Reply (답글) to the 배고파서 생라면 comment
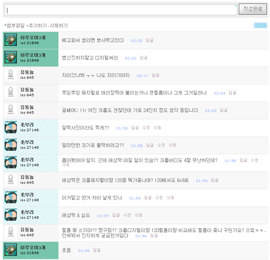Screen dimensions: 270x260 coord(150,41)
